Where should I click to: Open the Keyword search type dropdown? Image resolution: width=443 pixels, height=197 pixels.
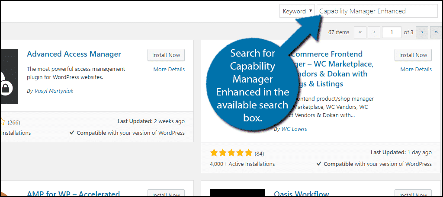(297, 11)
